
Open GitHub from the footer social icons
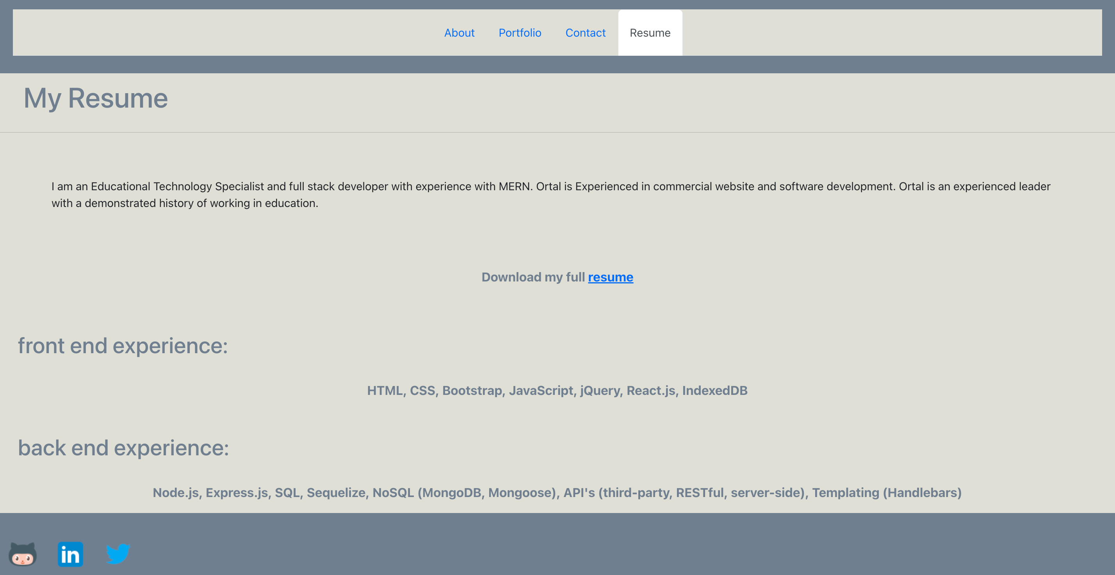pyautogui.click(x=24, y=555)
